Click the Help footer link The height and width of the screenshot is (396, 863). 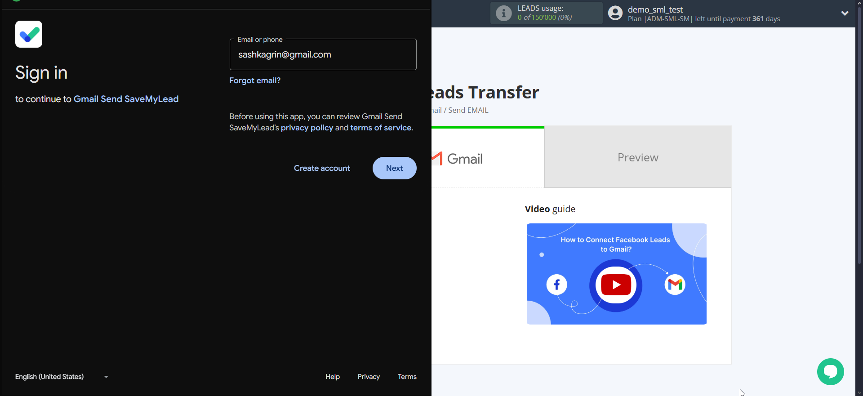tap(333, 377)
